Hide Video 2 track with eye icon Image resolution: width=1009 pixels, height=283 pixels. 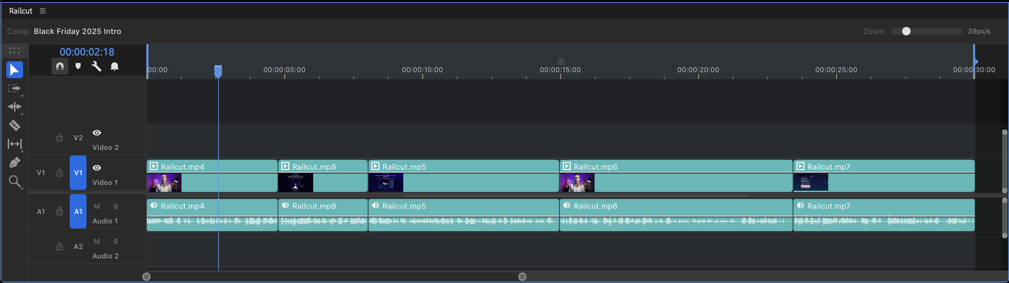(97, 133)
